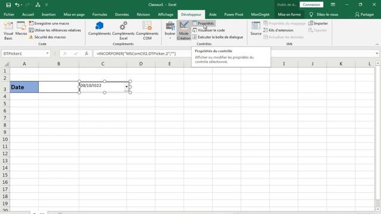Viewport: 381px width, 214px height.
Task: Expand the Name Box dropdown arrow
Action: pyautogui.click(x=48, y=53)
